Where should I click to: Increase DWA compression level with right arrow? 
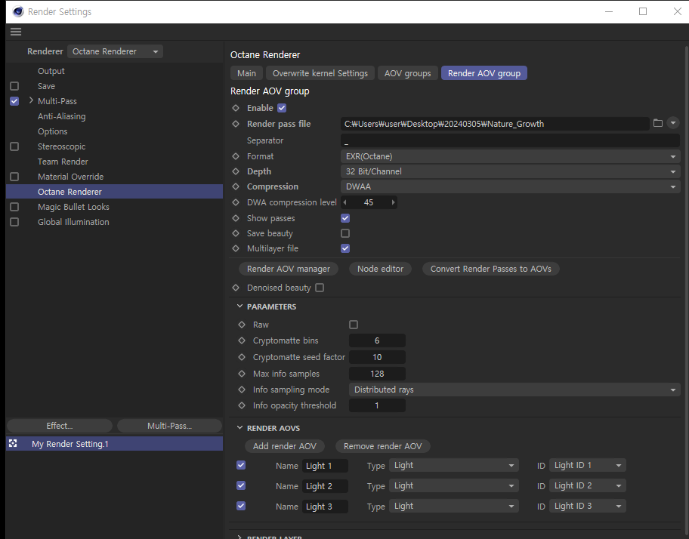point(393,202)
